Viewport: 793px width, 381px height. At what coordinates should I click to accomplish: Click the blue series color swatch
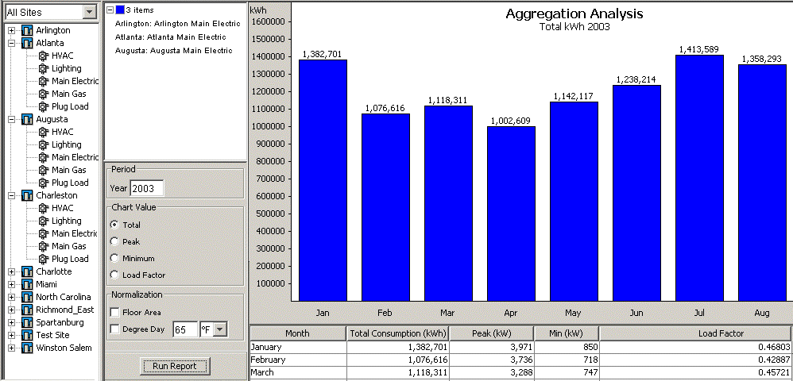pos(120,10)
